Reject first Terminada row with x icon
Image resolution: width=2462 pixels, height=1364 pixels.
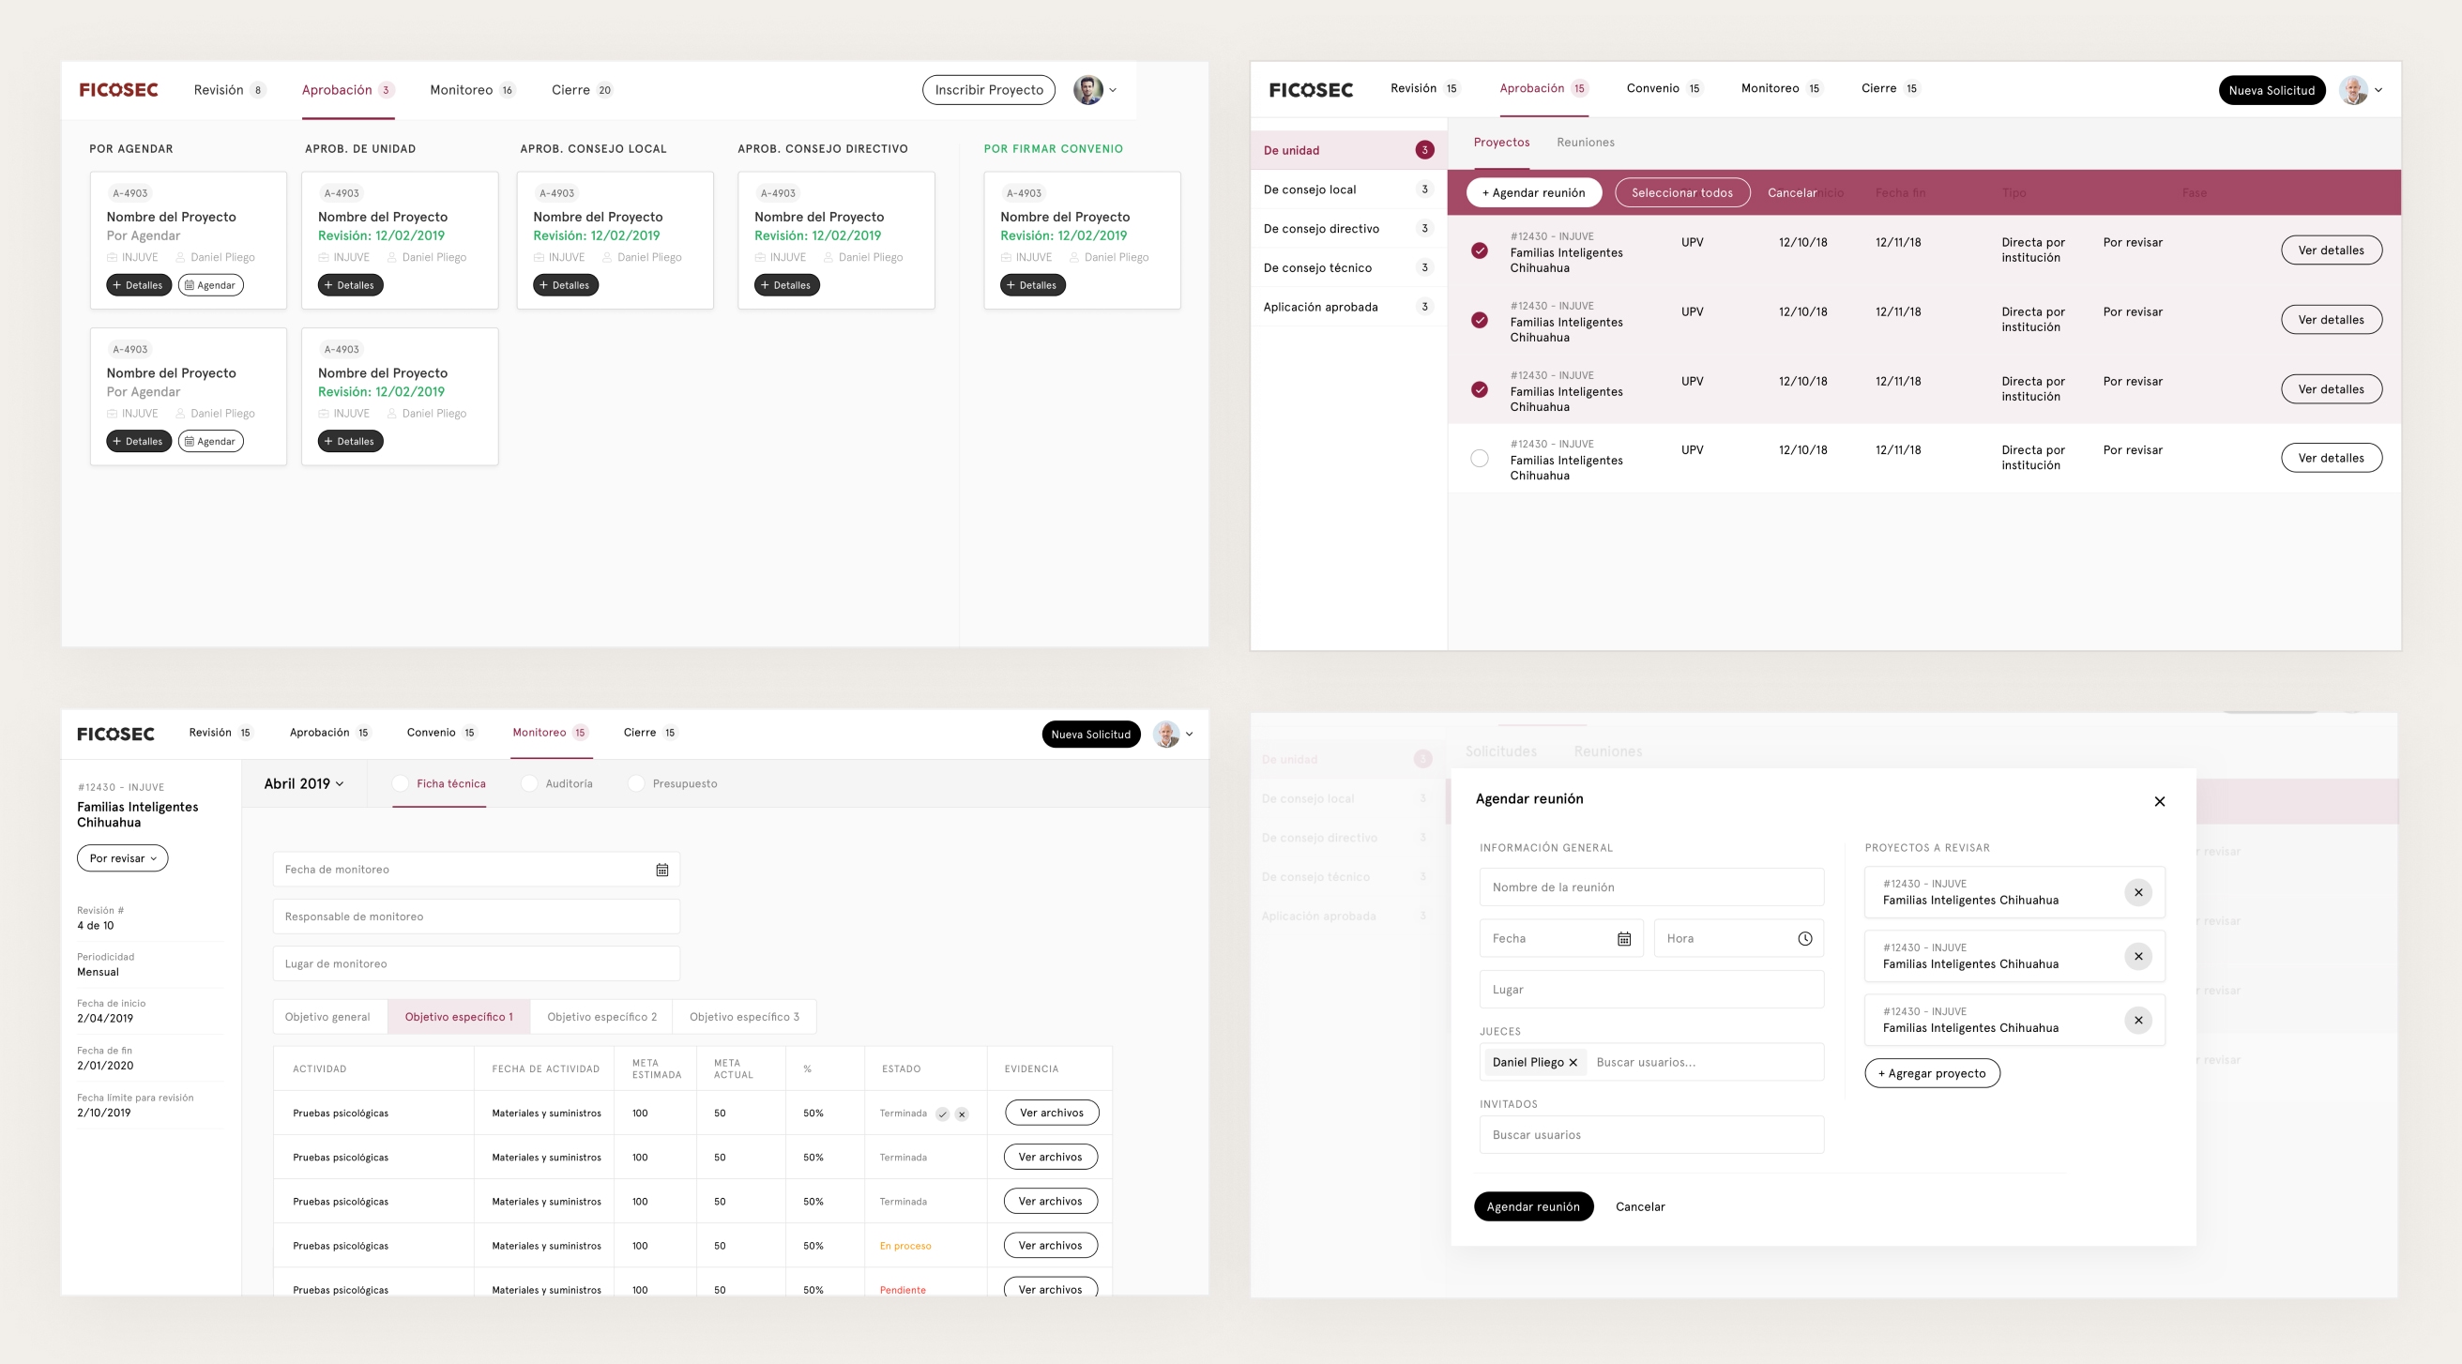(x=962, y=1114)
